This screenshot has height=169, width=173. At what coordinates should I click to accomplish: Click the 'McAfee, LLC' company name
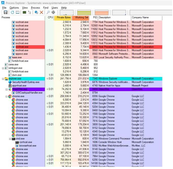[138, 146]
